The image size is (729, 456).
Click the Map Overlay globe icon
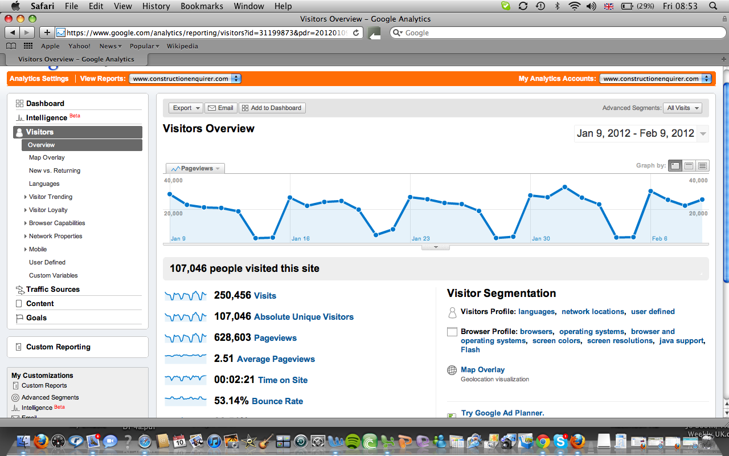[452, 370]
